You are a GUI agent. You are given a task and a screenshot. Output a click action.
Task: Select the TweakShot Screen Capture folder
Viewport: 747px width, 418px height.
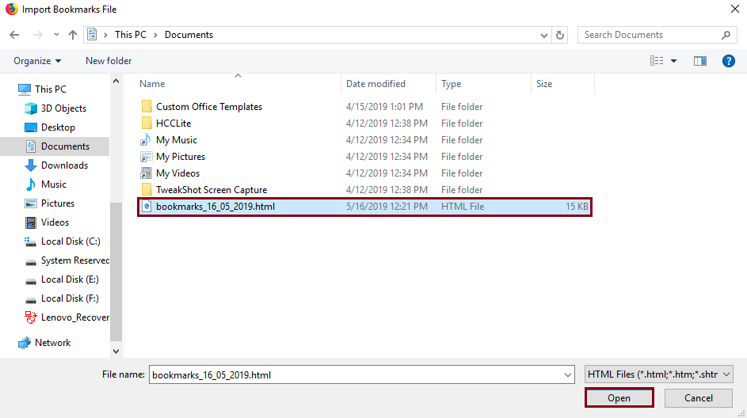pos(212,190)
